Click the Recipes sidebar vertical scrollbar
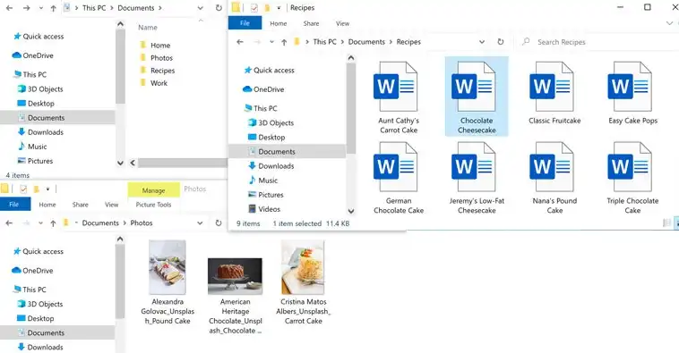679x353 pixels. click(351, 108)
